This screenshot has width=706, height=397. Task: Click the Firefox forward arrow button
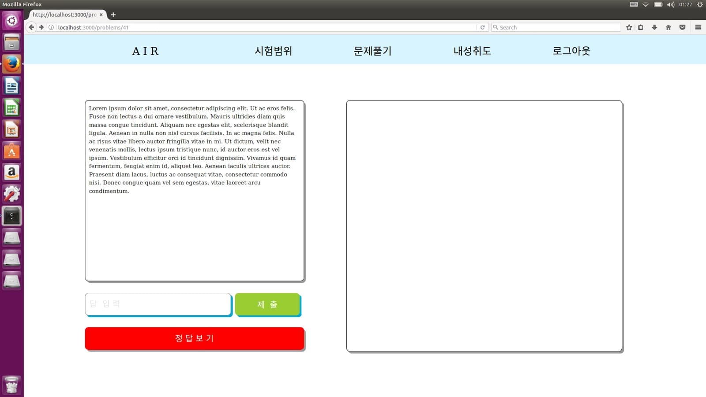pos(41,27)
